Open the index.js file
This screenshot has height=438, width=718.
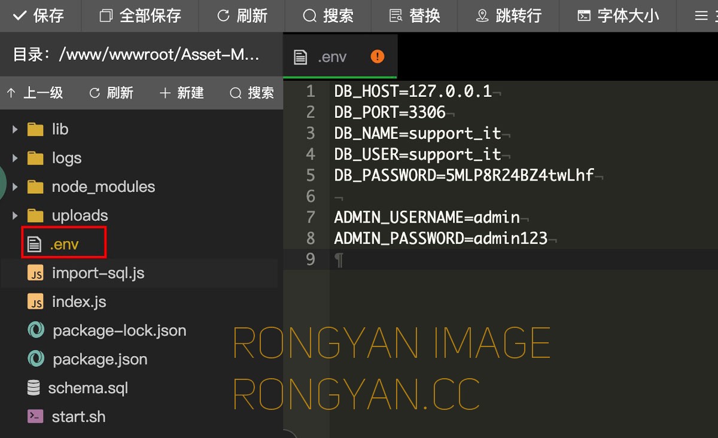tap(79, 302)
